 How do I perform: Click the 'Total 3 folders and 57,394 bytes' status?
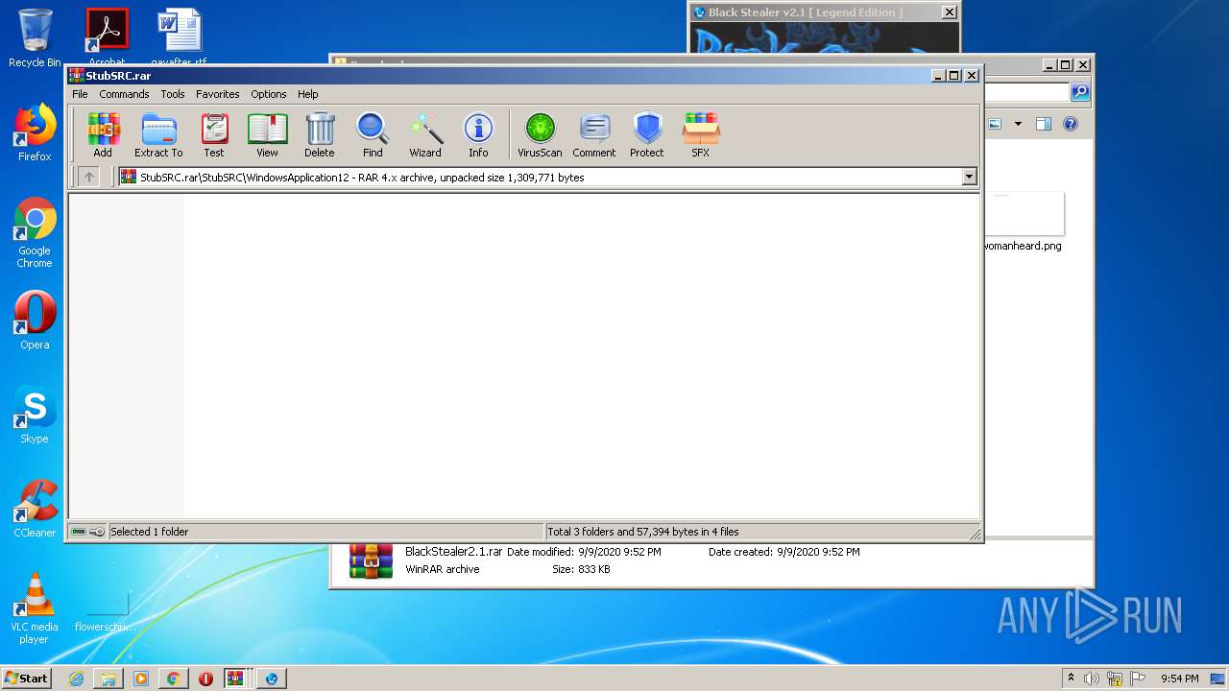[643, 532]
